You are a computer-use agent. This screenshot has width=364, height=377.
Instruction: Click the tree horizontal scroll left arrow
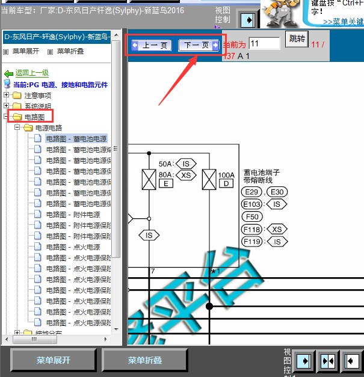(x=7, y=339)
